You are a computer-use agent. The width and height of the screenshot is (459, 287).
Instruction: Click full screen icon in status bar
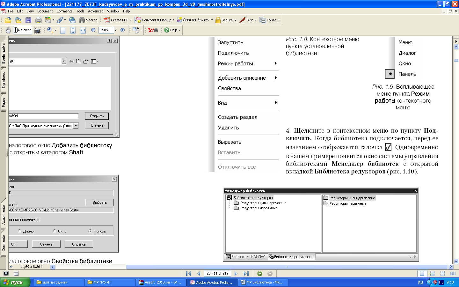(x=6, y=273)
